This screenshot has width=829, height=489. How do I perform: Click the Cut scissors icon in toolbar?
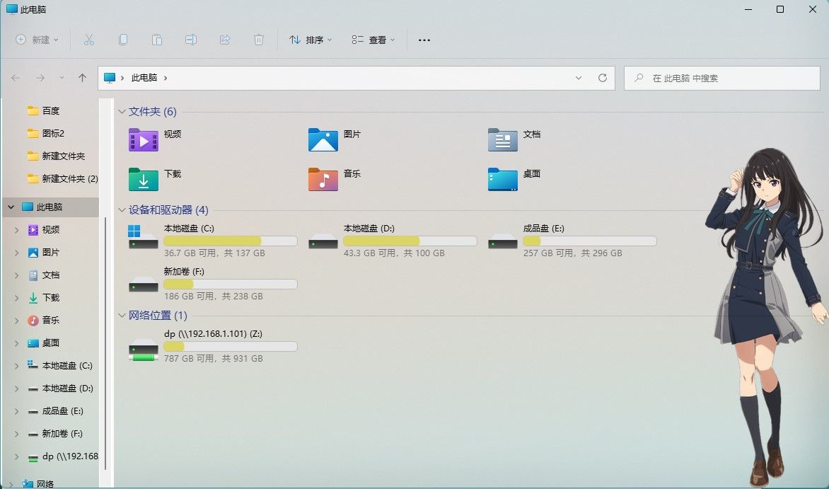[x=89, y=40]
